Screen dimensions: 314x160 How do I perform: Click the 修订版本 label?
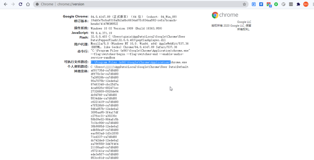81,21
